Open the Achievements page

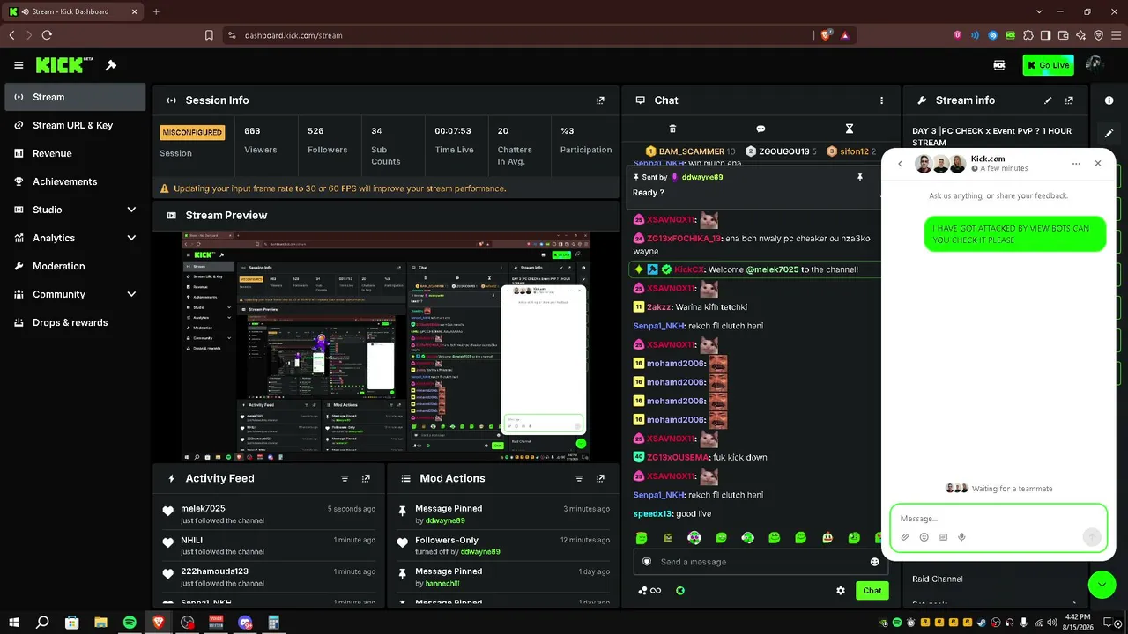[x=75, y=181]
